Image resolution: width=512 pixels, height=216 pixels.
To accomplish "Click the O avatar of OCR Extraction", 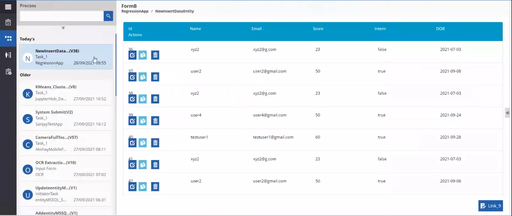I will (x=27, y=169).
